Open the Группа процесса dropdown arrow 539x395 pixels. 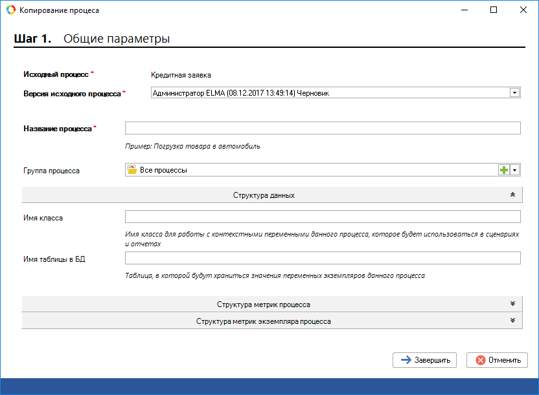(x=515, y=170)
